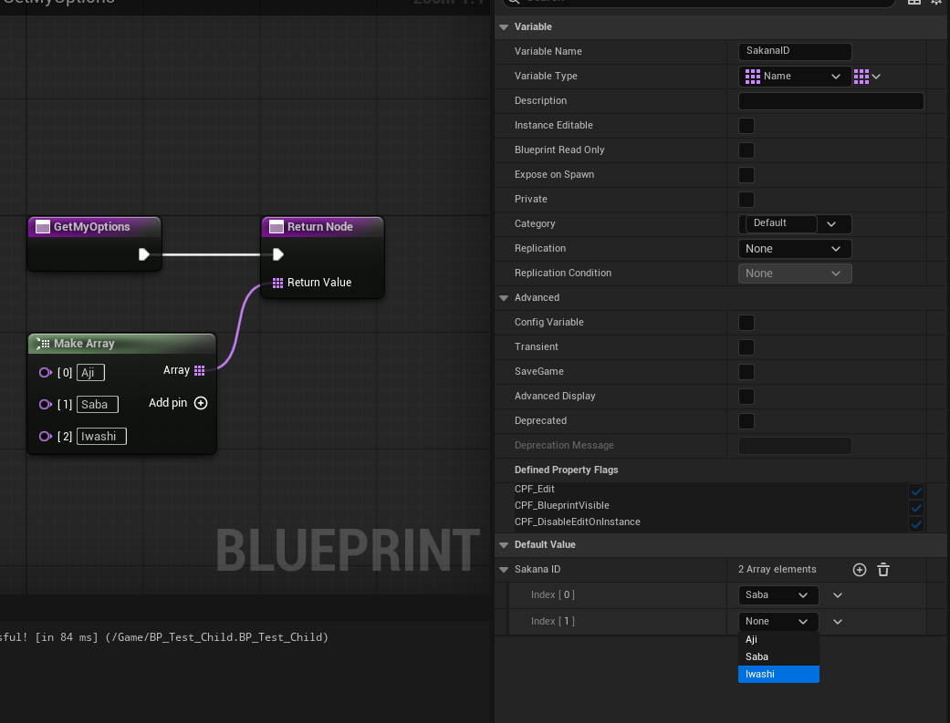The height and width of the screenshot is (723, 950).
Task: Open the Variable Type Name dropdown
Action: tap(794, 77)
